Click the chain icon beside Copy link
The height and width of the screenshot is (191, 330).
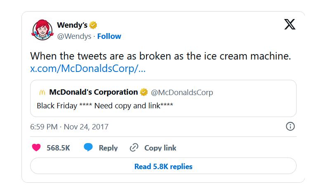(134, 148)
